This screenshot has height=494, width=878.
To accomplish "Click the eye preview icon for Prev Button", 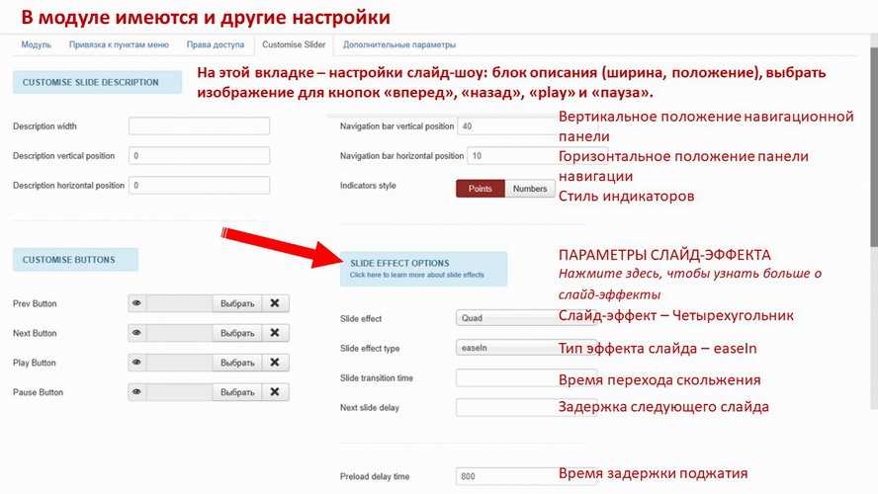I will 137,303.
